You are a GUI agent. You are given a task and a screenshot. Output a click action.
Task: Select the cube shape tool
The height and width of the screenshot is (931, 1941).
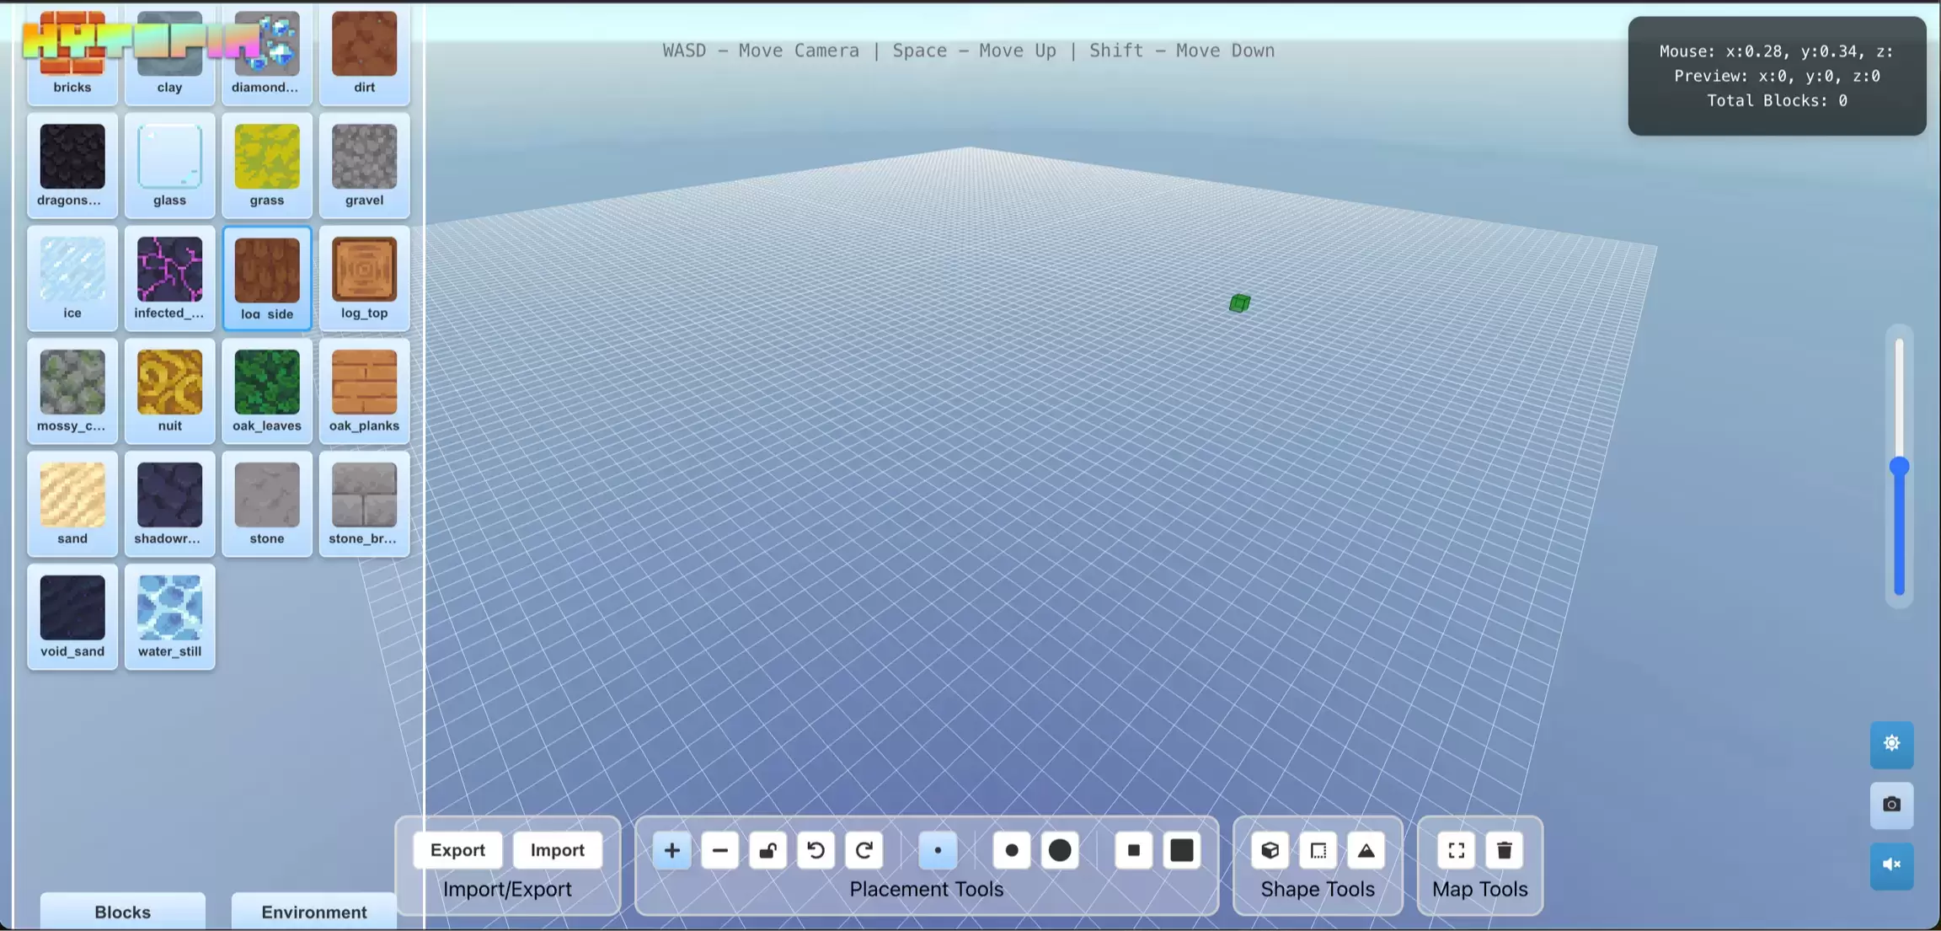(1270, 851)
